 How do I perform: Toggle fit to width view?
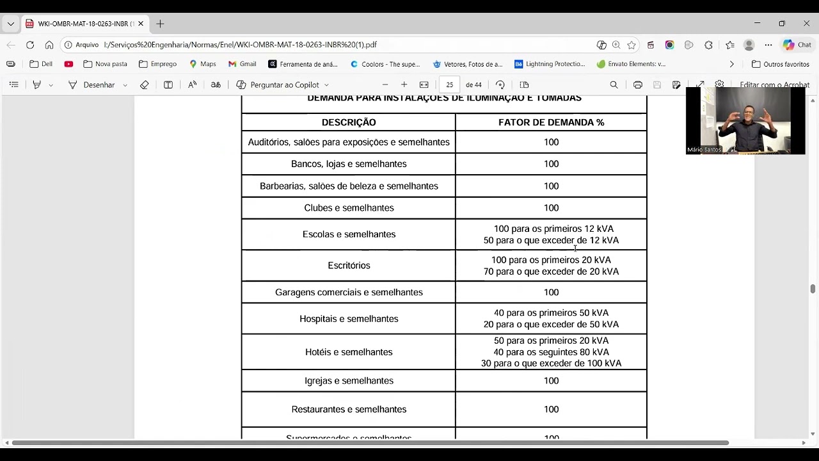tap(424, 85)
